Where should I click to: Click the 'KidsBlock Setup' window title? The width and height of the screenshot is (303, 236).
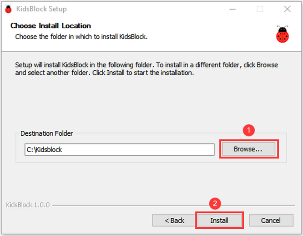[41, 9]
